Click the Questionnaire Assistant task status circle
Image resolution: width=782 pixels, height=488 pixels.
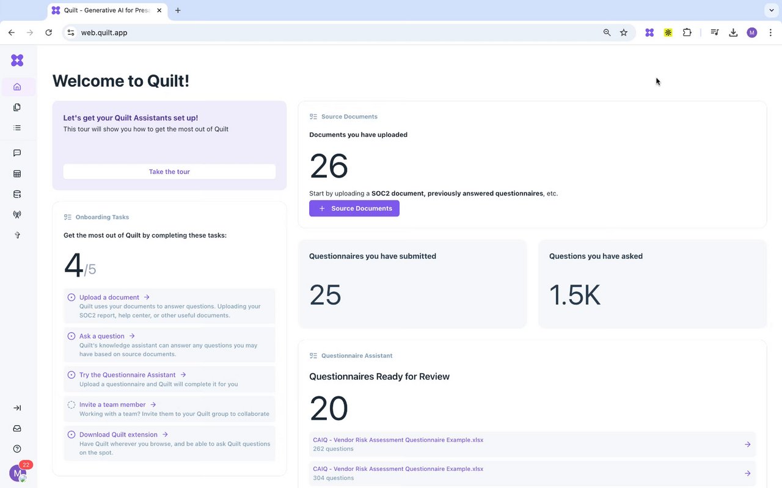click(71, 375)
